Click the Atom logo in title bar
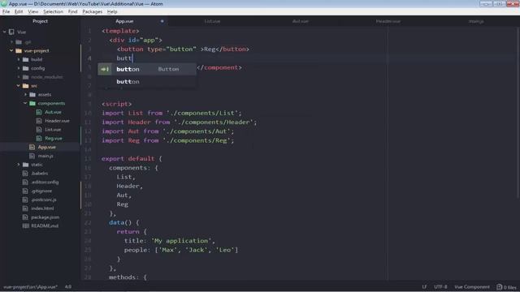Image resolution: width=520 pixels, height=292 pixels. tap(4, 4)
